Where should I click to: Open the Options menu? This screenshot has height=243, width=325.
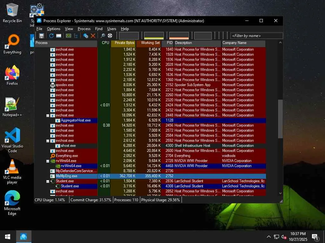(x=53, y=29)
